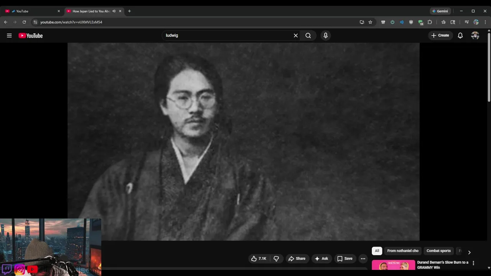This screenshot has height=276, width=491.
Task: Select the All filter chip
Action: pos(377,251)
